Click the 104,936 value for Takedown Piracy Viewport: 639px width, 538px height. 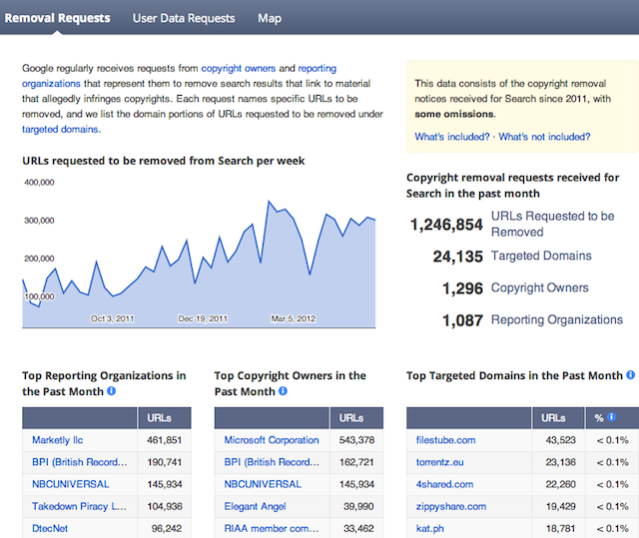click(x=164, y=506)
